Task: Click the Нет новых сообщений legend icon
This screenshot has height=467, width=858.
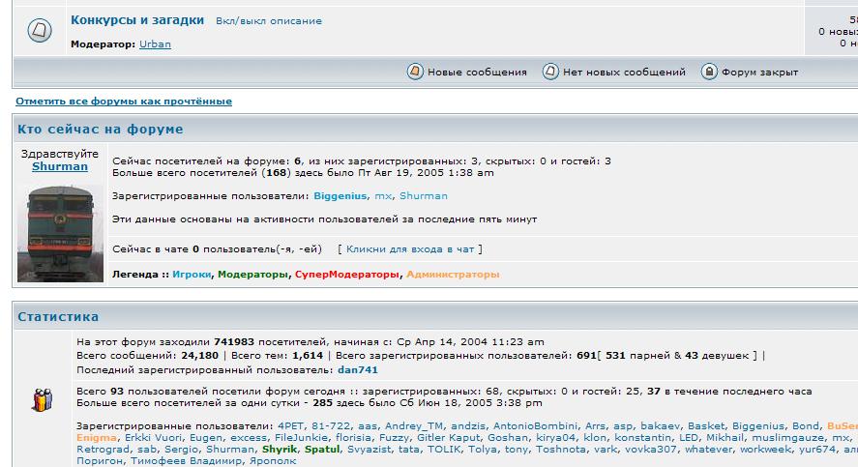Action: [550, 72]
